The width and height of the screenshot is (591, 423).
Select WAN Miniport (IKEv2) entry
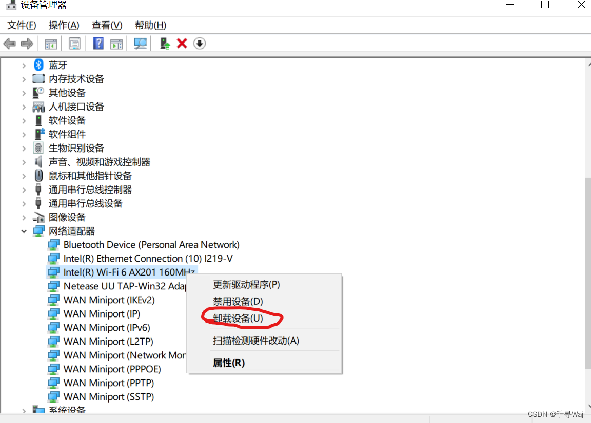pyautogui.click(x=109, y=300)
